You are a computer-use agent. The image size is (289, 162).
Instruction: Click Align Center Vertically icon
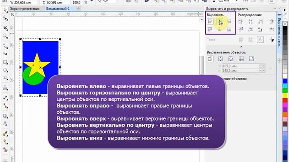220,29
